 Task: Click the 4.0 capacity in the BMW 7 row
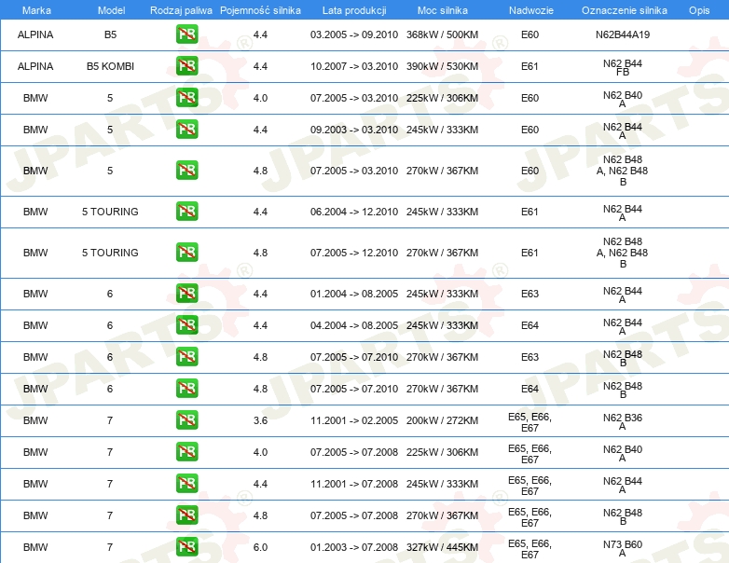(x=260, y=452)
